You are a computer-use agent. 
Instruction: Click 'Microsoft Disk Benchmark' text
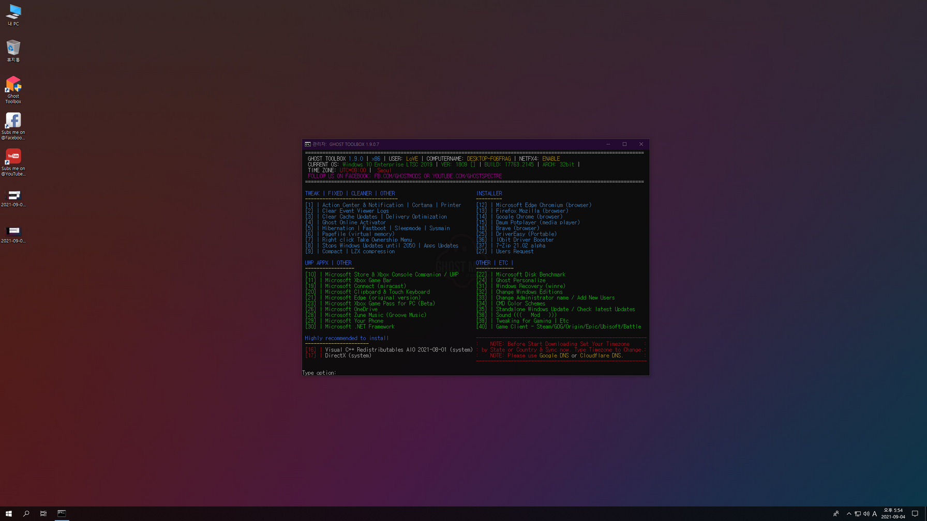click(531, 274)
